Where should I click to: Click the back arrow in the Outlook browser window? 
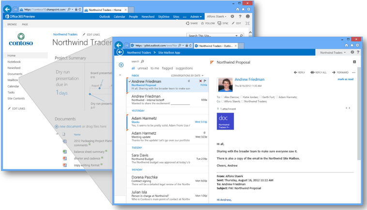(119, 45)
